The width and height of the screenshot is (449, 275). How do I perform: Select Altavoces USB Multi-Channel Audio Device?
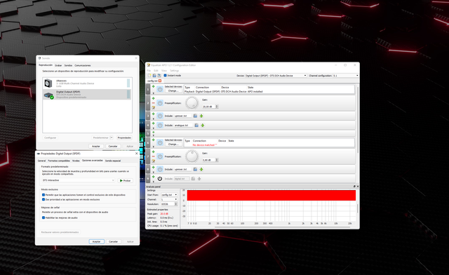pyautogui.click(x=87, y=83)
